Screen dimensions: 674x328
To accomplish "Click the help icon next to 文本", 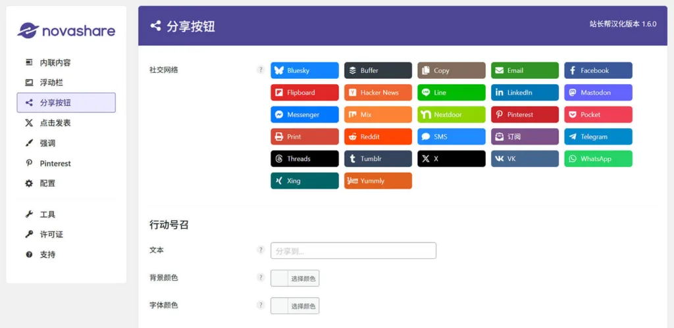I will point(261,250).
